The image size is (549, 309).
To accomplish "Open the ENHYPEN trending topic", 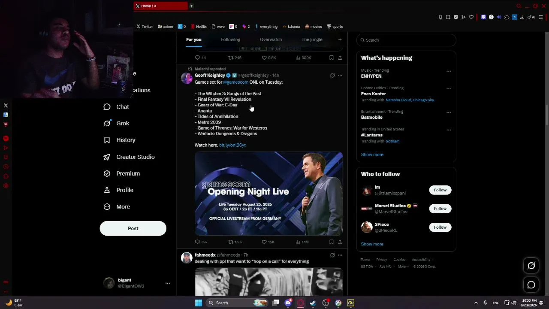I will coord(371,76).
